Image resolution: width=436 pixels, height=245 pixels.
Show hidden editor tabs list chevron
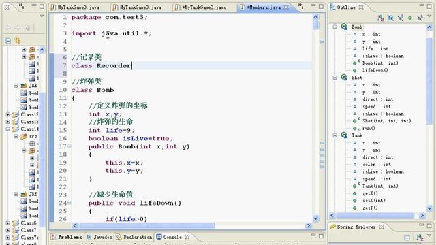click(300, 5)
